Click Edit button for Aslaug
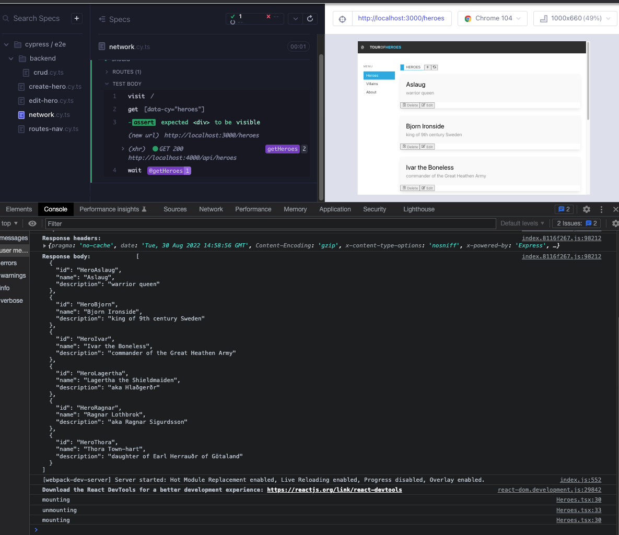619x535 pixels. tap(427, 105)
